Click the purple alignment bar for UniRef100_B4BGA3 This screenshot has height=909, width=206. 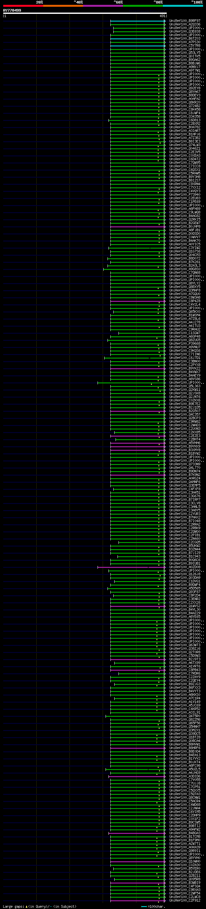pyautogui.click(x=136, y=833)
